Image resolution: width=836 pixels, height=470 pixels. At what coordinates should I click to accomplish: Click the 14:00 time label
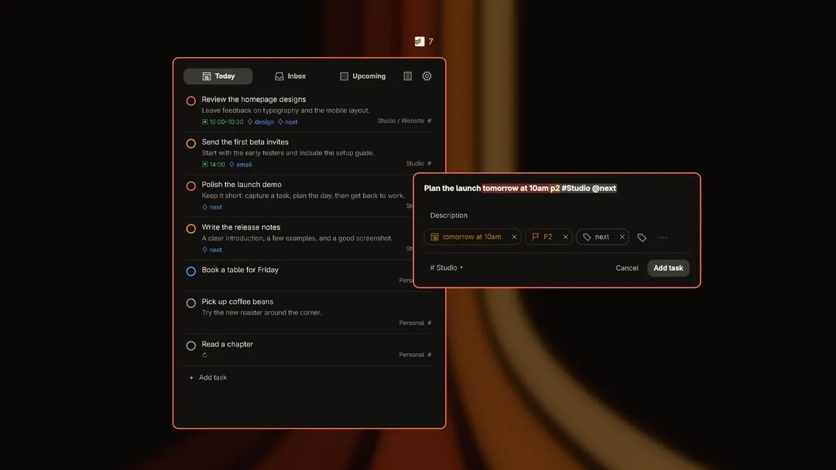pos(214,165)
